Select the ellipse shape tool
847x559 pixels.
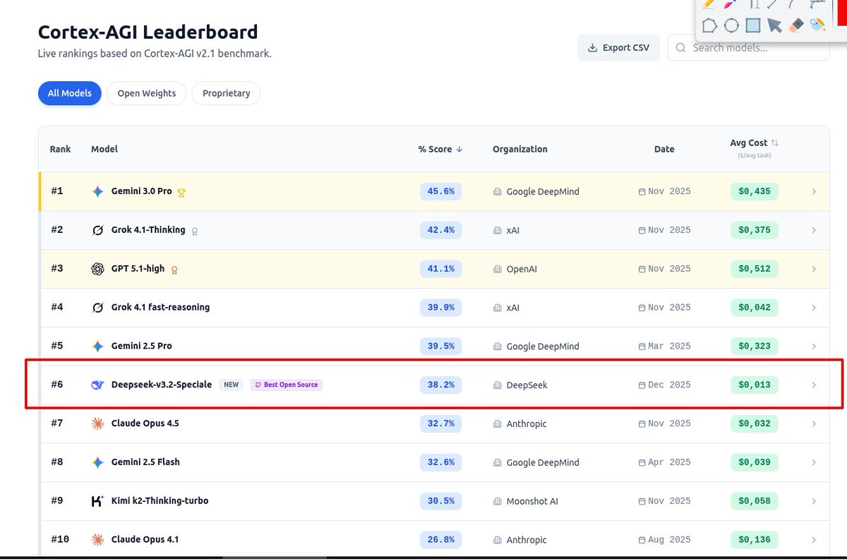[x=731, y=25]
